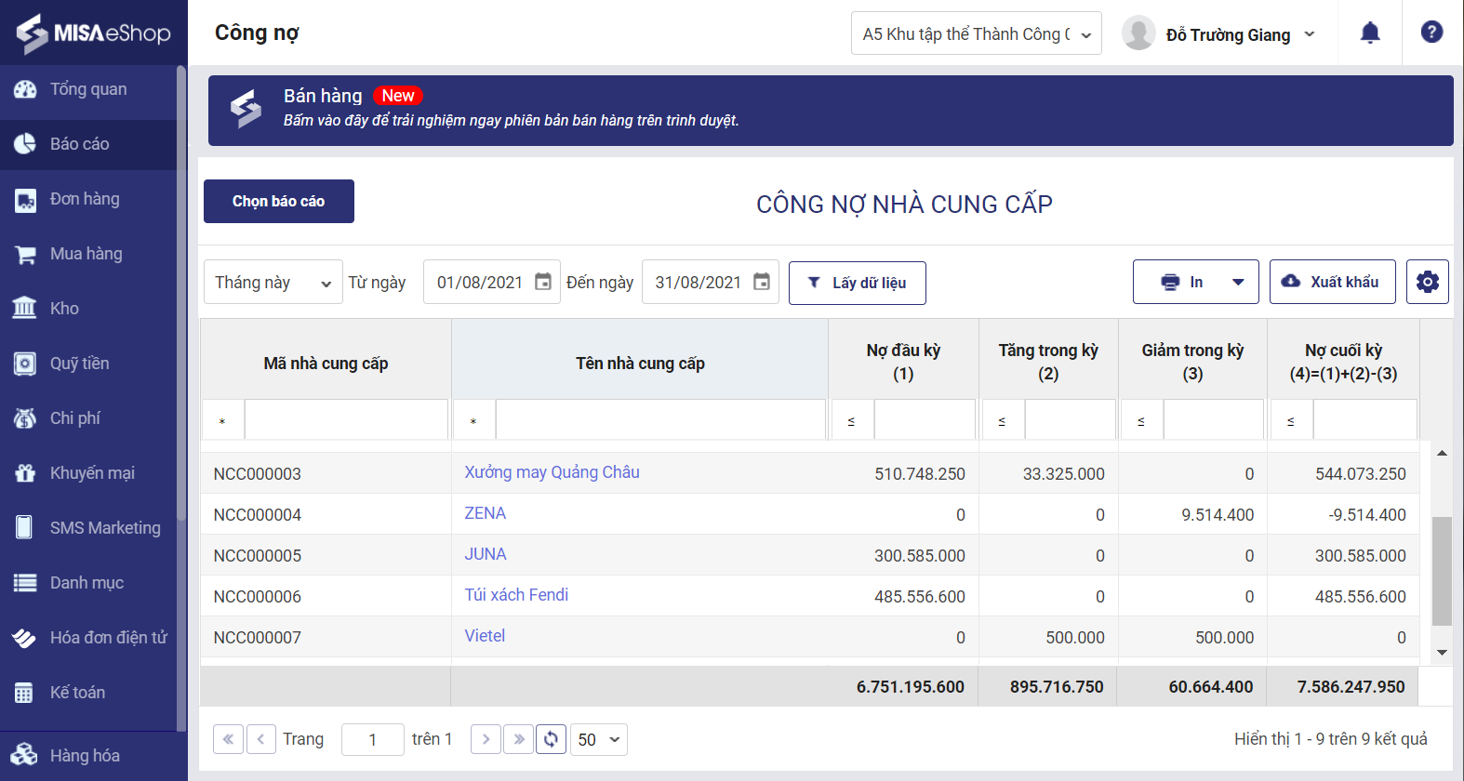
Task: Go to the previous page
Action: click(x=260, y=739)
